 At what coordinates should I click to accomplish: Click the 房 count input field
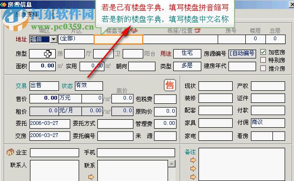click(74, 54)
